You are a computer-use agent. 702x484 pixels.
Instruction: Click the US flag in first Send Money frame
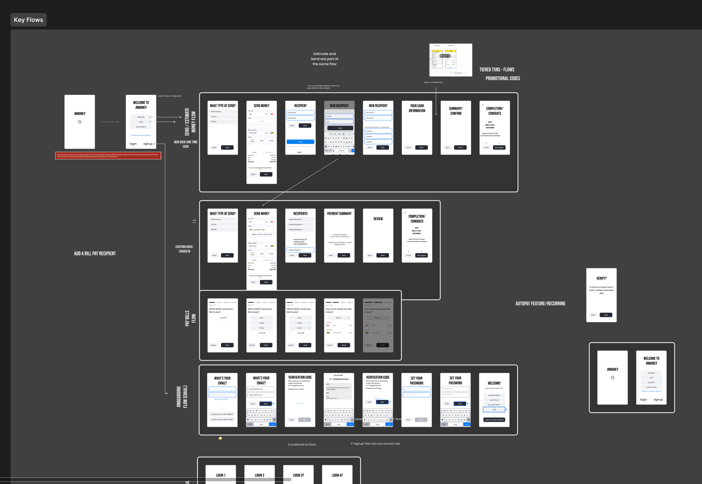pos(272,114)
